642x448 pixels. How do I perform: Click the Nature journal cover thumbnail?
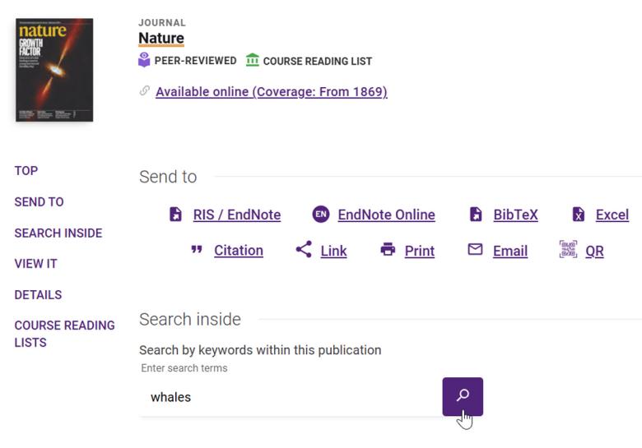coord(54,70)
